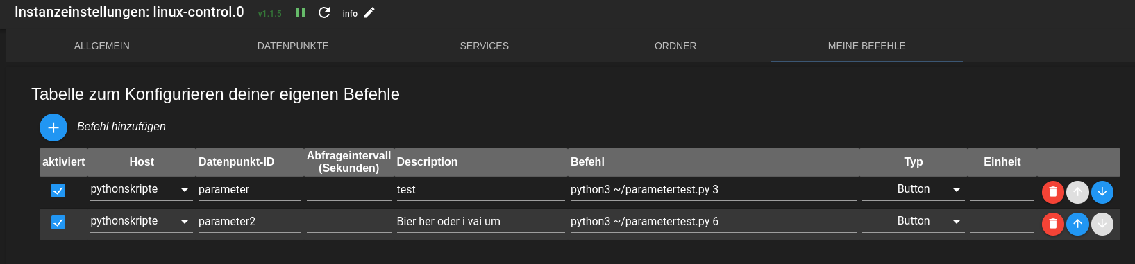Pause the linux-control.0 instance
The width and height of the screenshot is (1135, 264).
click(301, 12)
